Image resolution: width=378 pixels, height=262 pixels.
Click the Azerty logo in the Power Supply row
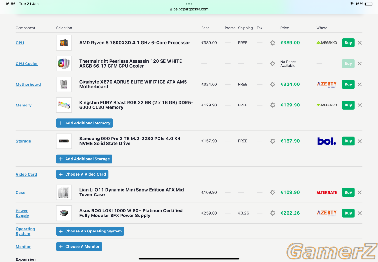tap(327, 213)
